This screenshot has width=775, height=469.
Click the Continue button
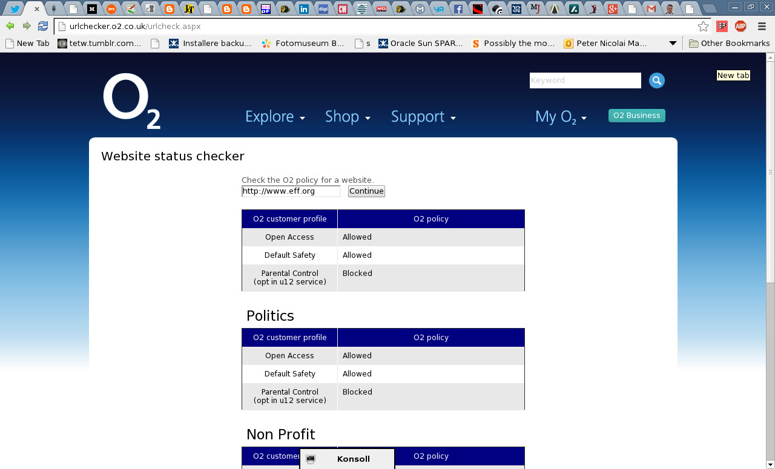click(x=366, y=191)
